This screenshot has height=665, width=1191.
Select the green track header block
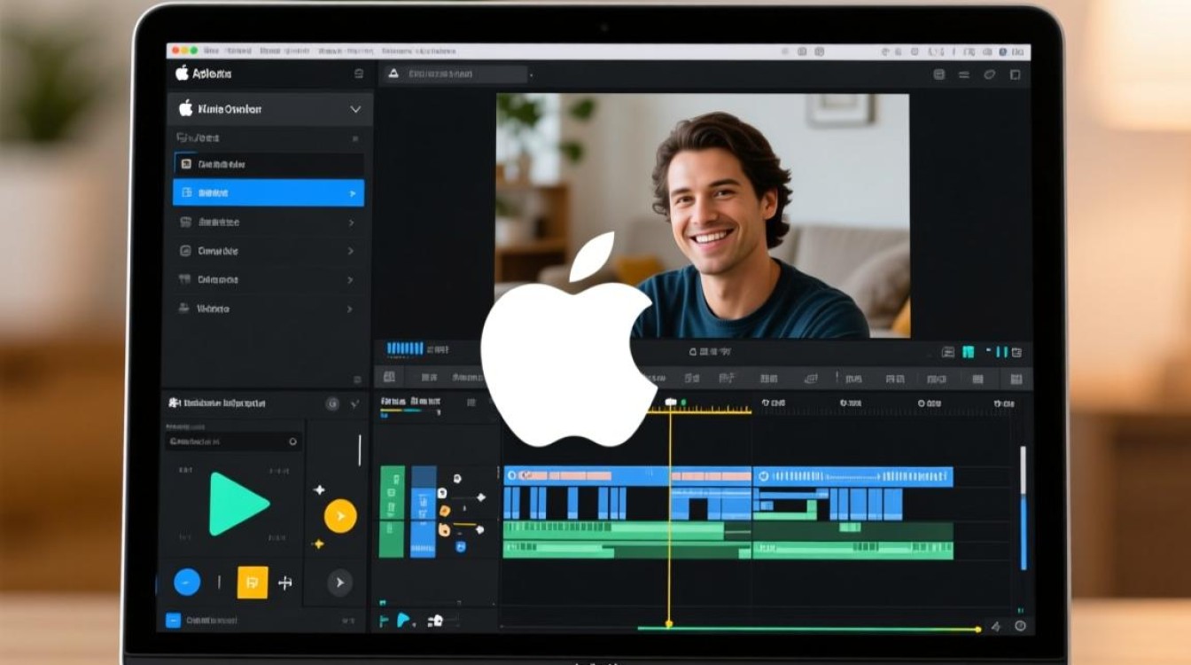point(392,512)
